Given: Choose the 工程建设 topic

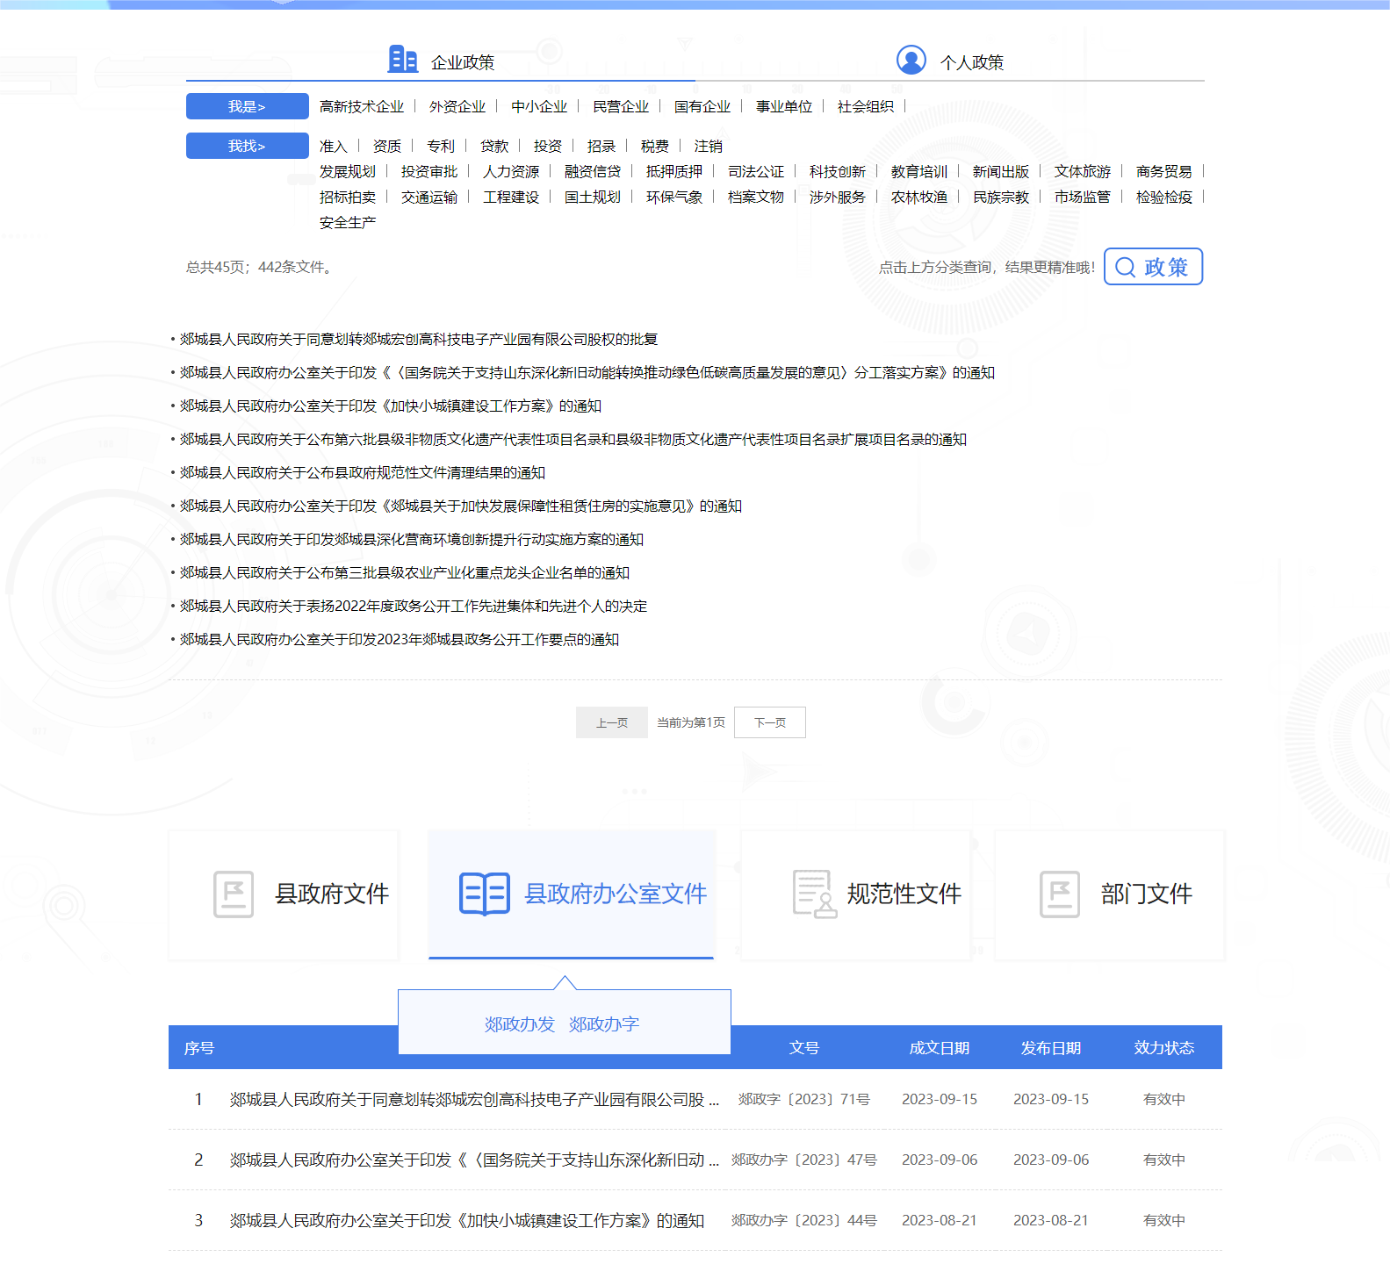Looking at the screenshot, I should pyautogui.click(x=511, y=197).
